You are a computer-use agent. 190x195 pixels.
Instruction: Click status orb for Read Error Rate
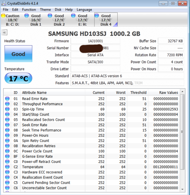(x=7, y=99)
